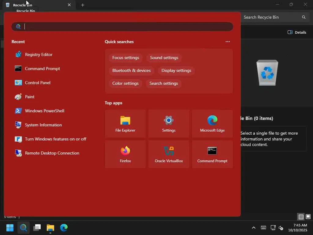This screenshot has width=313, height=235.
Task: Launch Command Prompt from Recent list
Action: pyautogui.click(x=38, y=69)
